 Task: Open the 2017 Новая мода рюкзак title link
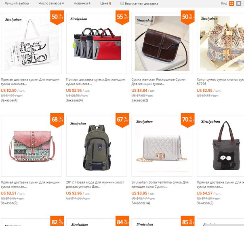tap(95, 184)
